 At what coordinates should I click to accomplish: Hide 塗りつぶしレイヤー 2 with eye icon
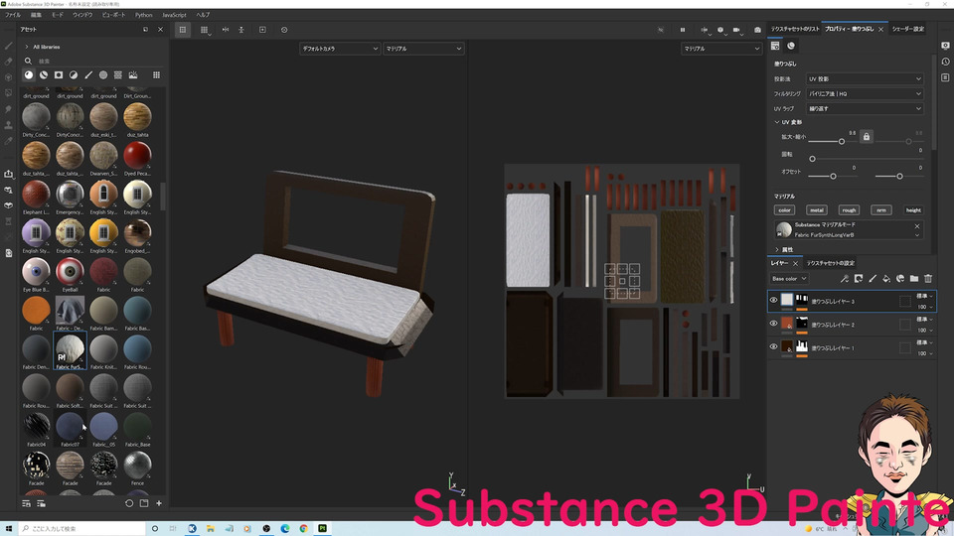click(773, 324)
